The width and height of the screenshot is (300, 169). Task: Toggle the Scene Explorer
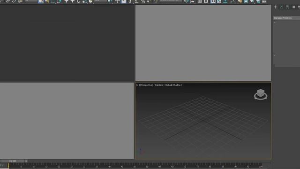coord(200,1)
